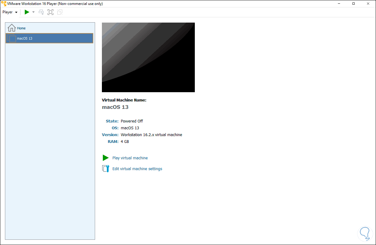Image resolution: width=376 pixels, height=245 pixels.
Task: Click the Virtual Machine Name label
Action: tap(124, 100)
